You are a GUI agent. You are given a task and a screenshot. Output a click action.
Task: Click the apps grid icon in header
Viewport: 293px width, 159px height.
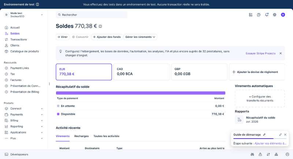point(251,15)
